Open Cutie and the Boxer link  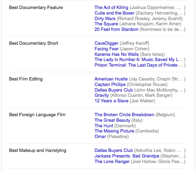(x=115, y=13)
